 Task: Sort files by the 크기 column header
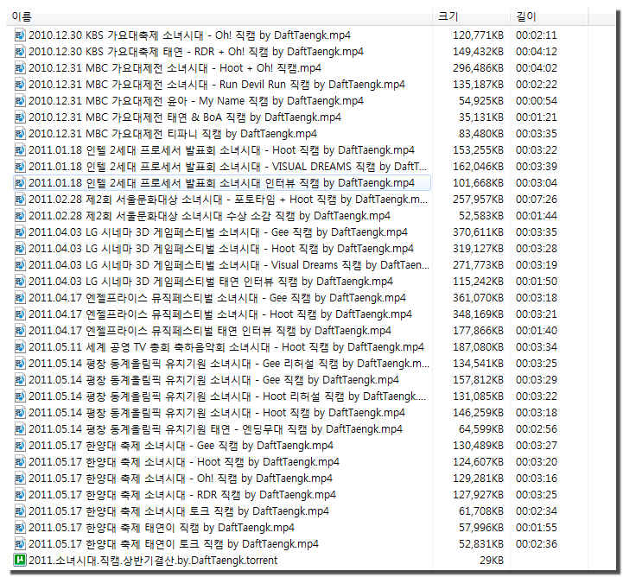[448, 16]
